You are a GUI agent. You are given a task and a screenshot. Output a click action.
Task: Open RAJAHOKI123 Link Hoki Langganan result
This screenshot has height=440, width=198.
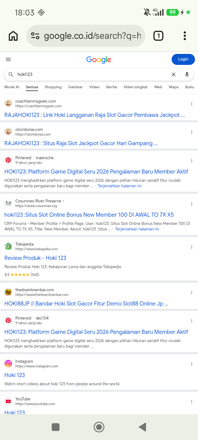coord(95,115)
